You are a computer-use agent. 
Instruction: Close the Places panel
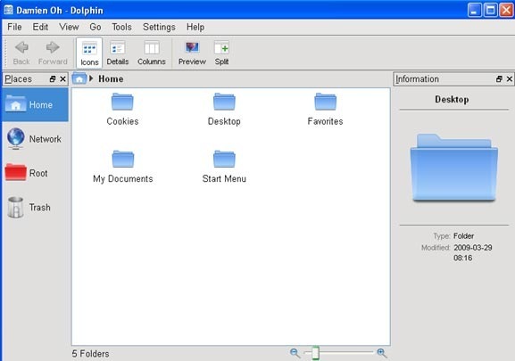62,79
